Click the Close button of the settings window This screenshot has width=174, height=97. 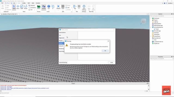pyautogui.click(x=111, y=63)
